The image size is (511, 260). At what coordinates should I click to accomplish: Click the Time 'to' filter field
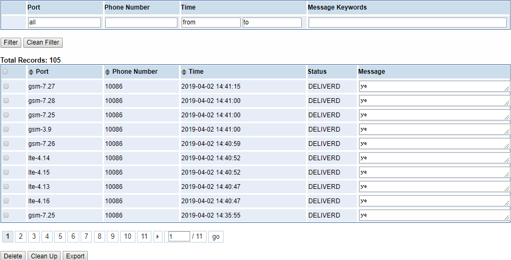272,22
